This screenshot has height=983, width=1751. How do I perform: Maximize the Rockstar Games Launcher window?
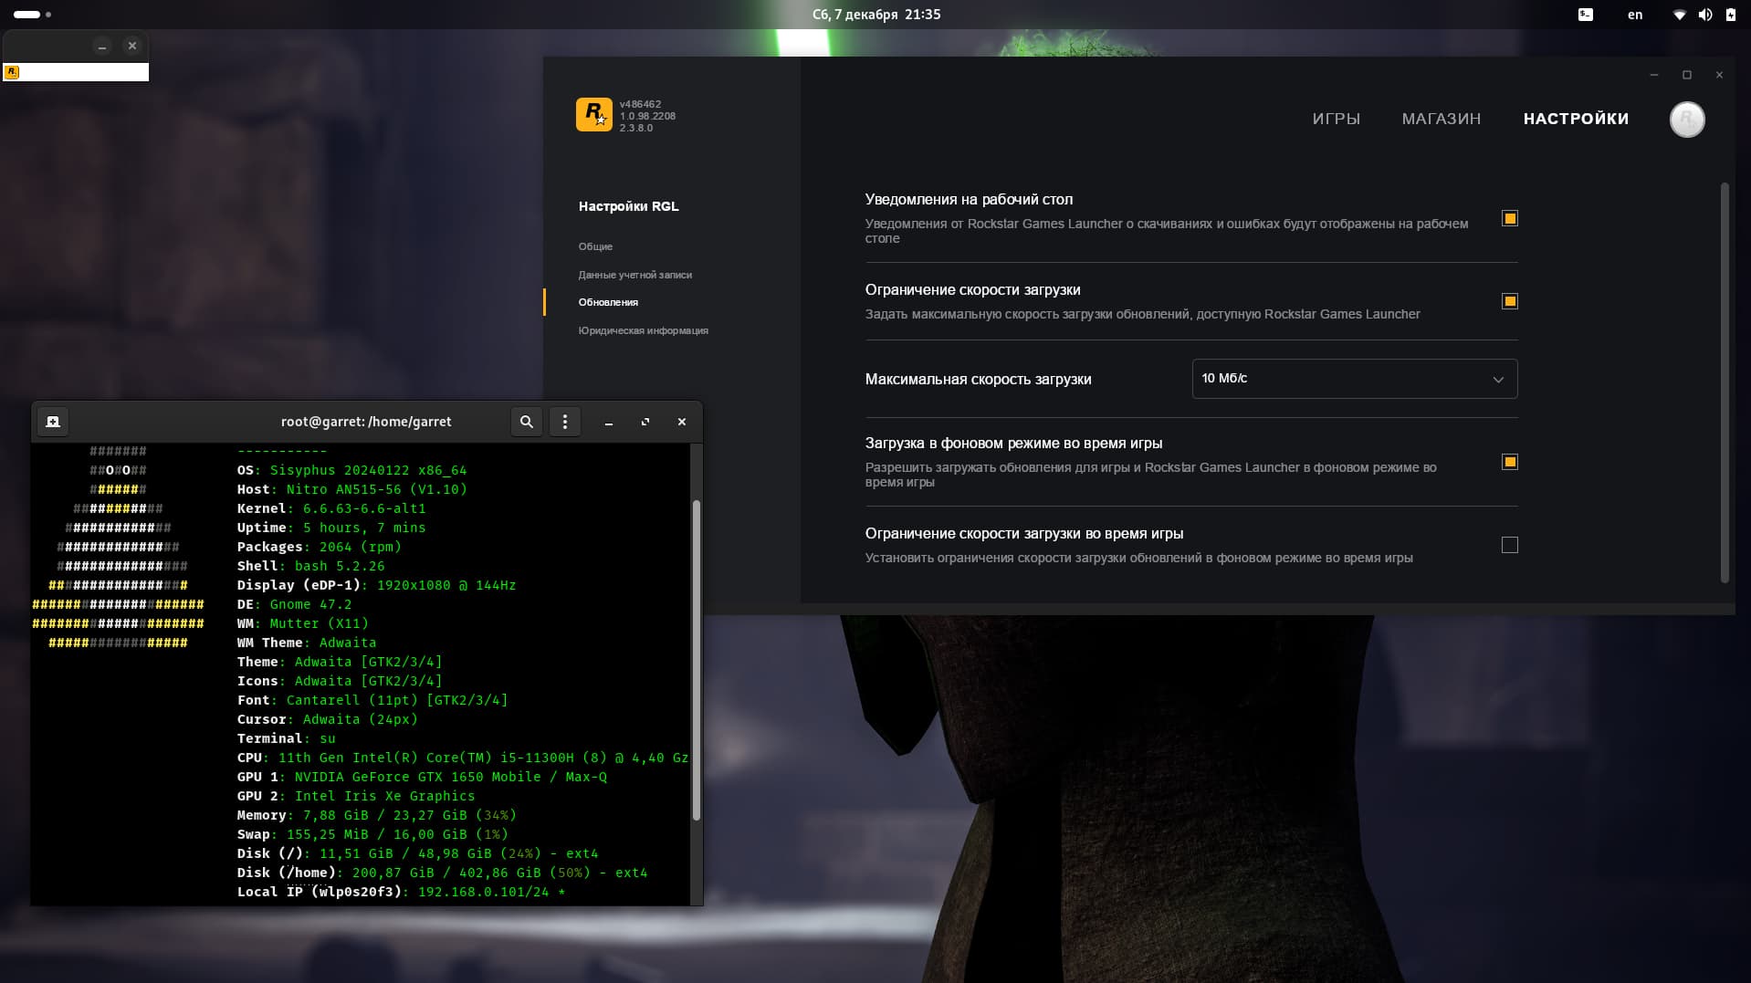click(x=1686, y=75)
